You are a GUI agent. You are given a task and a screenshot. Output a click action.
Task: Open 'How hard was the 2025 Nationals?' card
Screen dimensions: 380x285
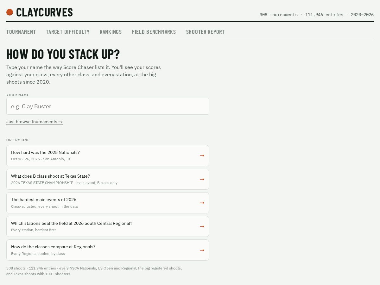(x=108, y=155)
